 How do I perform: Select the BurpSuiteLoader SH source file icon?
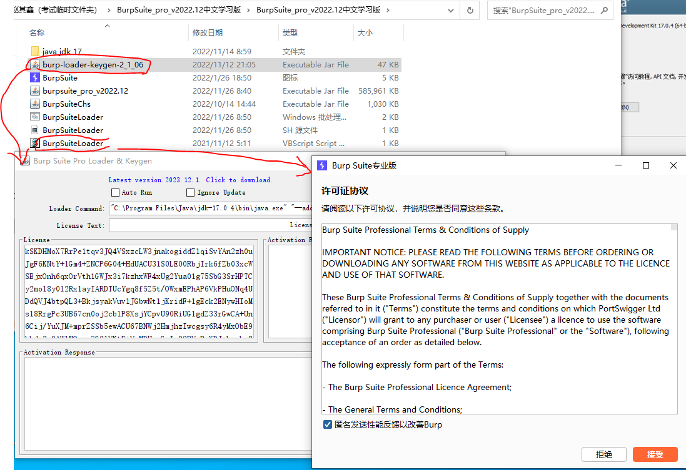(x=36, y=130)
